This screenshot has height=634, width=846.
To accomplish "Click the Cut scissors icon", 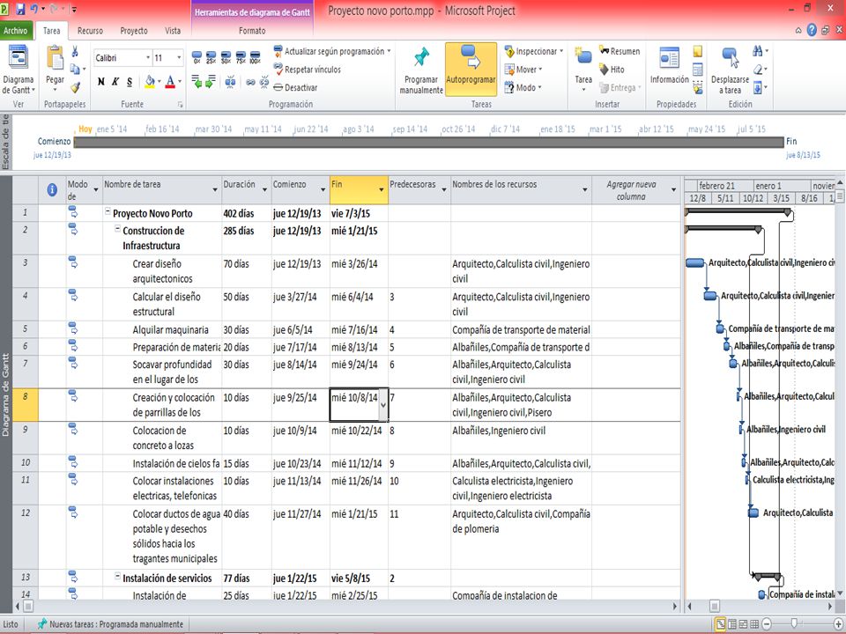I will click(x=75, y=51).
